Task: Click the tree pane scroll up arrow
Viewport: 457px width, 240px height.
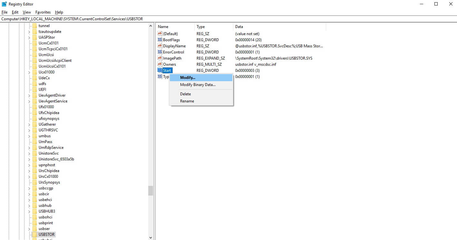Action: pyautogui.click(x=151, y=26)
